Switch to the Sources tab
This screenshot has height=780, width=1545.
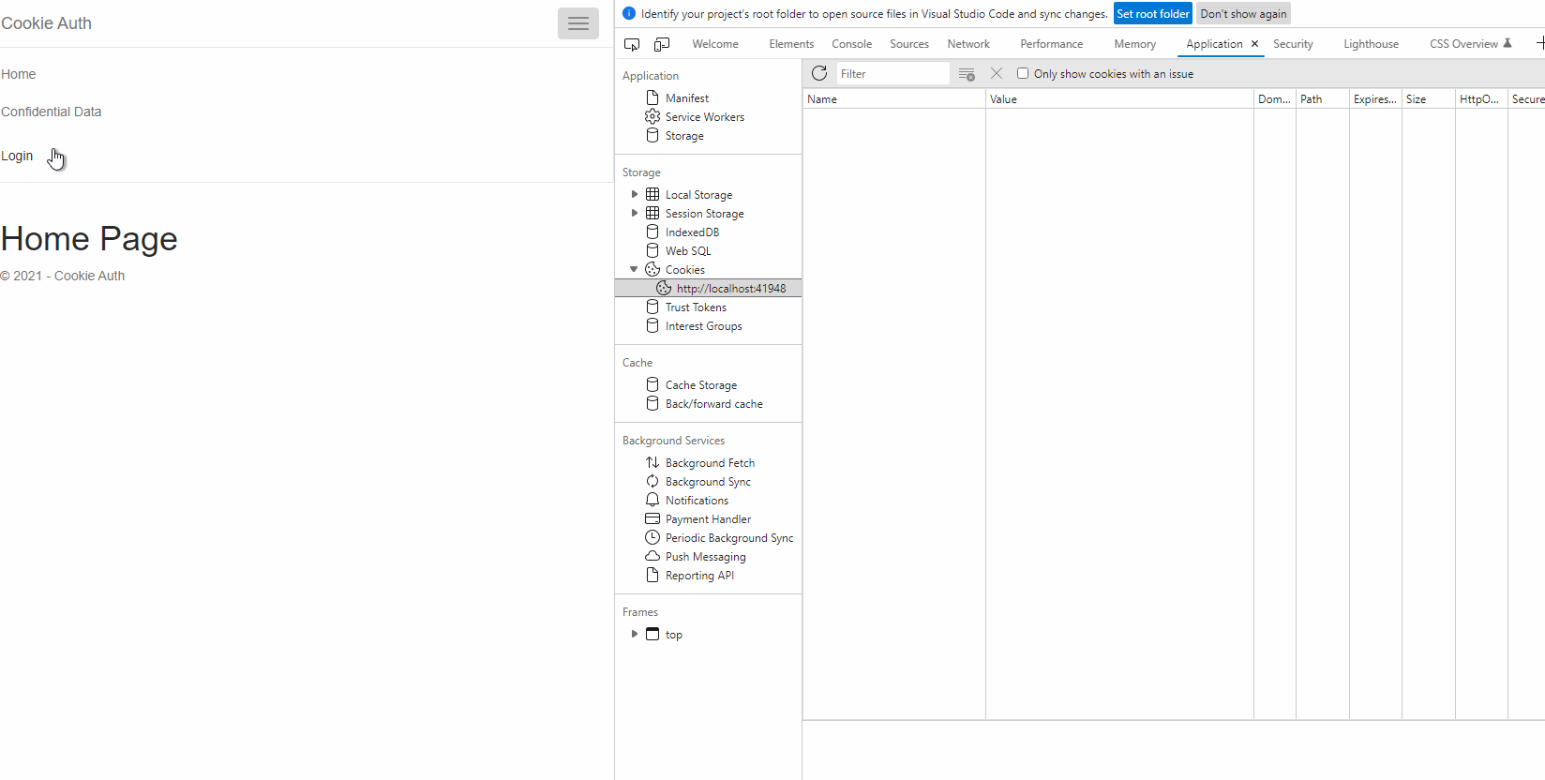(908, 44)
